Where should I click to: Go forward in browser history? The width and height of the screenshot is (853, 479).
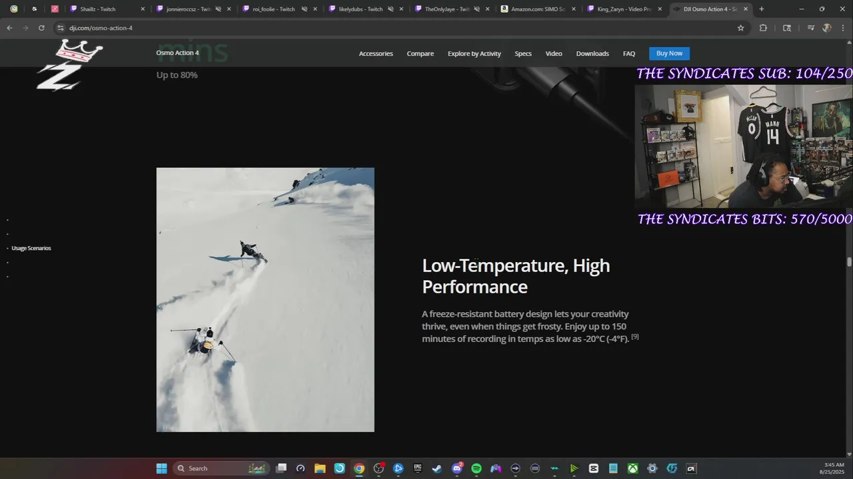tap(25, 28)
